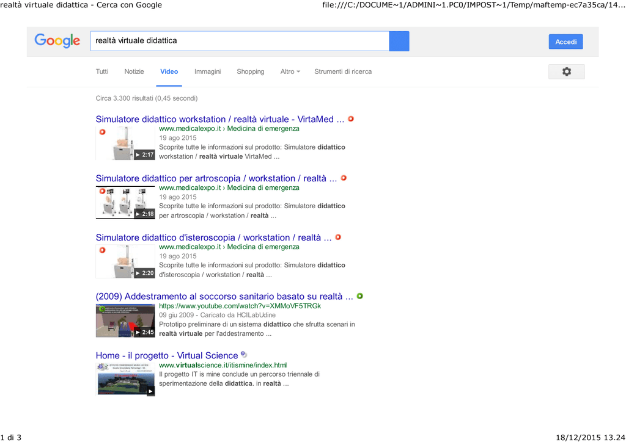Open 'Home - il progetto - Virtual Science' result
The width and height of the screenshot is (626, 442).
(x=167, y=355)
